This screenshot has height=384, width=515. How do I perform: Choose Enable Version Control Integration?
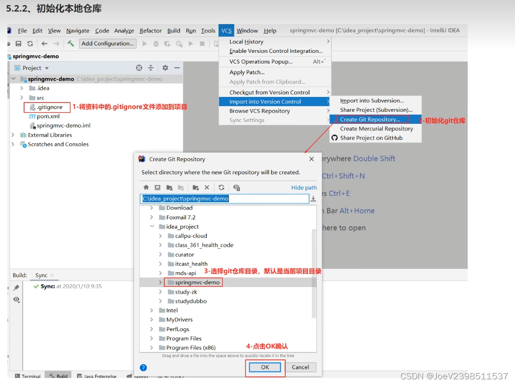[x=275, y=51]
